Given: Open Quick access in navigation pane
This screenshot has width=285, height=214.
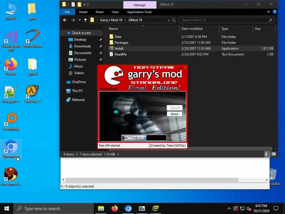Looking at the screenshot, I should click(x=82, y=33).
